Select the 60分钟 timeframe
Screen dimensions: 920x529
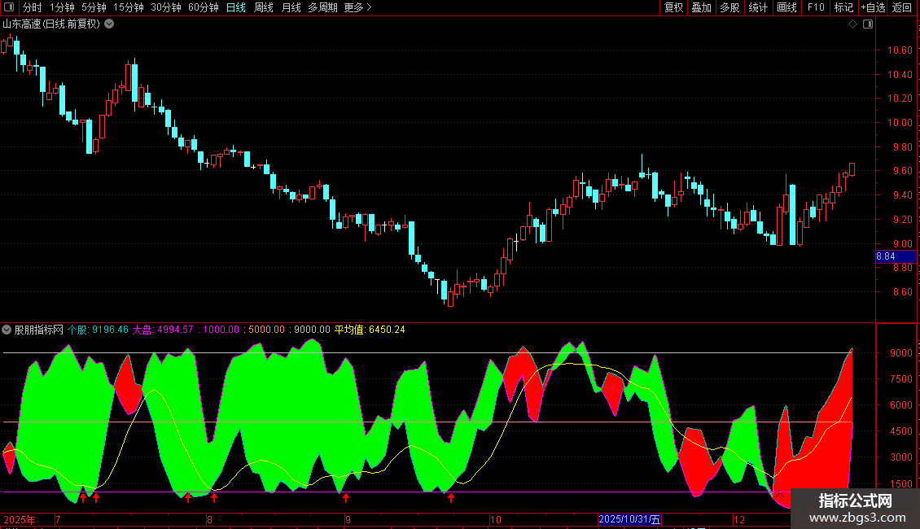[x=204, y=7]
